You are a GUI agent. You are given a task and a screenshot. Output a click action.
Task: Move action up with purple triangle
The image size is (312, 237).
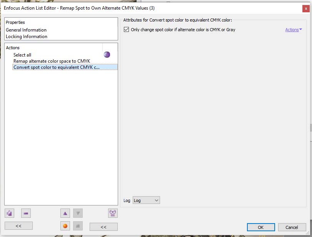[65, 213]
